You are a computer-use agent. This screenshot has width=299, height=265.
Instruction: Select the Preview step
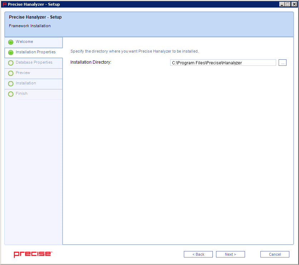click(34, 74)
